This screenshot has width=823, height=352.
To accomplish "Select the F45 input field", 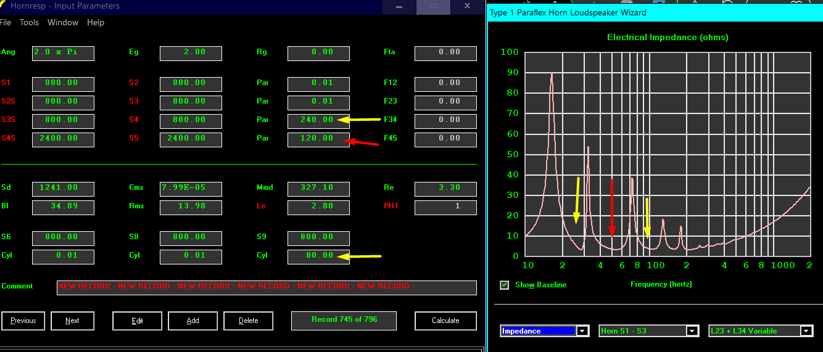I will (445, 139).
